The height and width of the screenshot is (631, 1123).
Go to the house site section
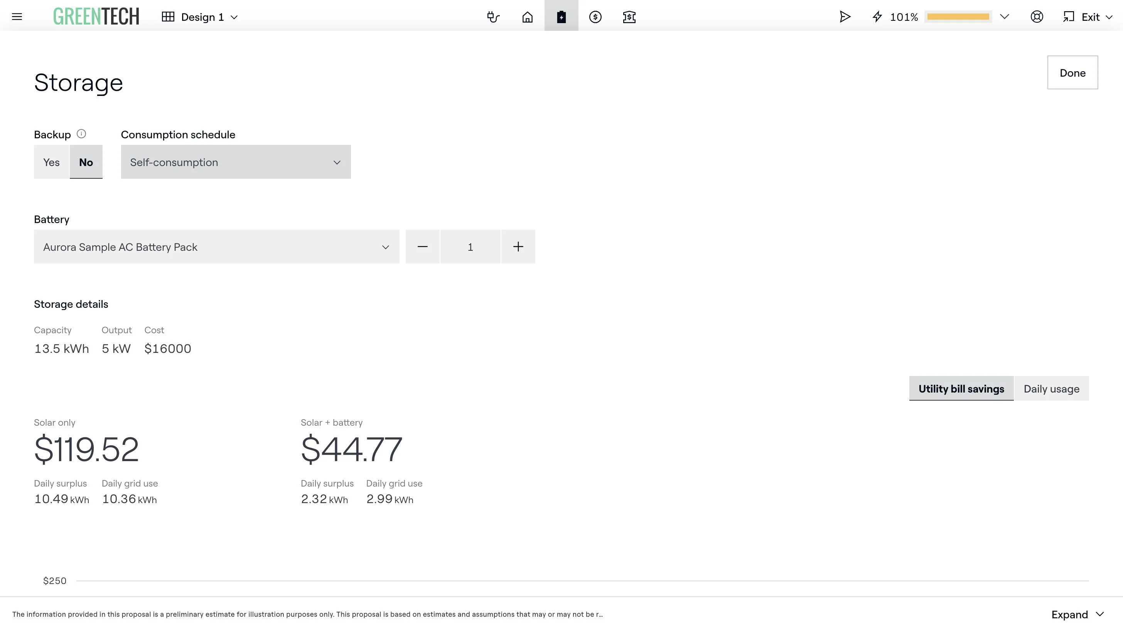[x=528, y=17]
